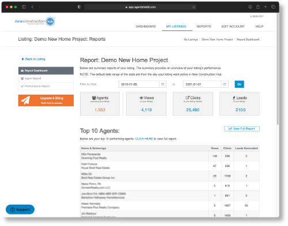Click the privacy shield icon
Viewport: 288px width, 226px height.
coord(79,7)
